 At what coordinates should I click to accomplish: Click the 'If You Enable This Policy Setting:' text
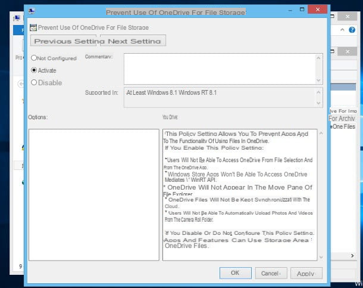tap(214, 148)
